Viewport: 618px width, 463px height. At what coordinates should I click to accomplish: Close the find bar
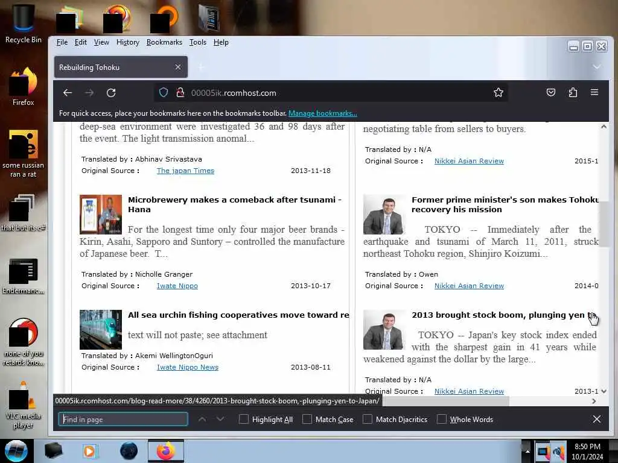click(597, 420)
